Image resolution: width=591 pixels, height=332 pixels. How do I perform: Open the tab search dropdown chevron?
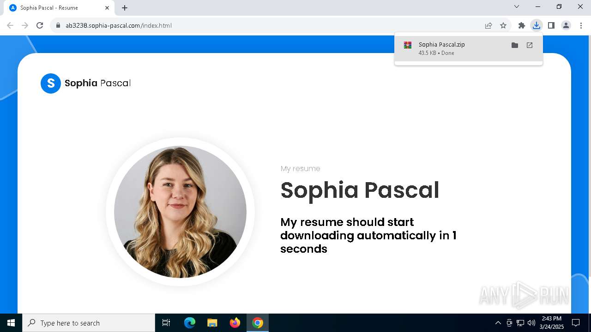coord(517,6)
